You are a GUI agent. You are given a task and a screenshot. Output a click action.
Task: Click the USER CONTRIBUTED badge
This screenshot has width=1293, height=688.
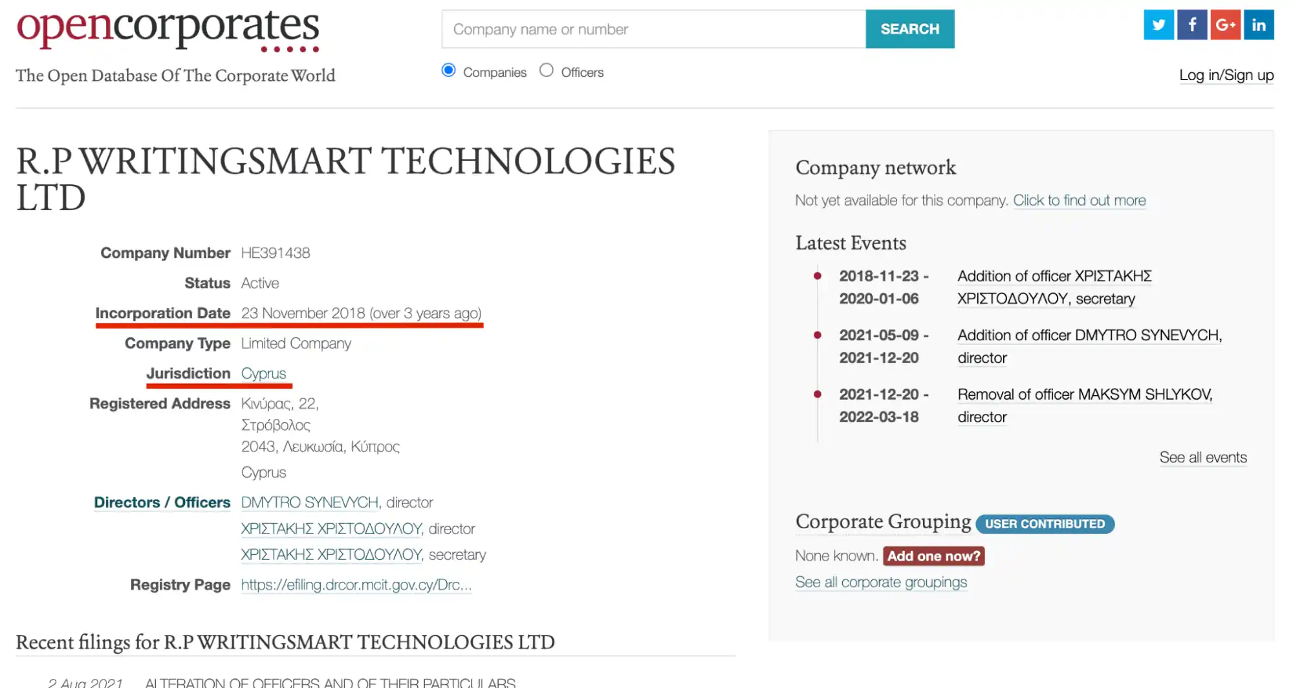pos(1045,524)
